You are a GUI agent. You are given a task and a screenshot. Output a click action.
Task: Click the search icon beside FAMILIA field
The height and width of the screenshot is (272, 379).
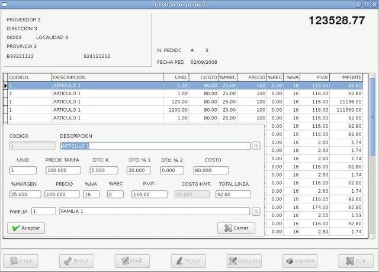coord(256,212)
